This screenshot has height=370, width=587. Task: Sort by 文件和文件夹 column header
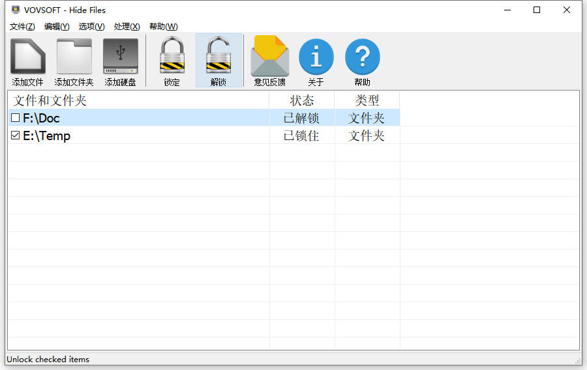click(x=138, y=100)
